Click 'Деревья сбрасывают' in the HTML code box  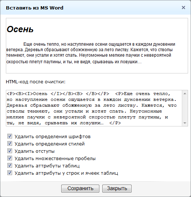(33, 105)
